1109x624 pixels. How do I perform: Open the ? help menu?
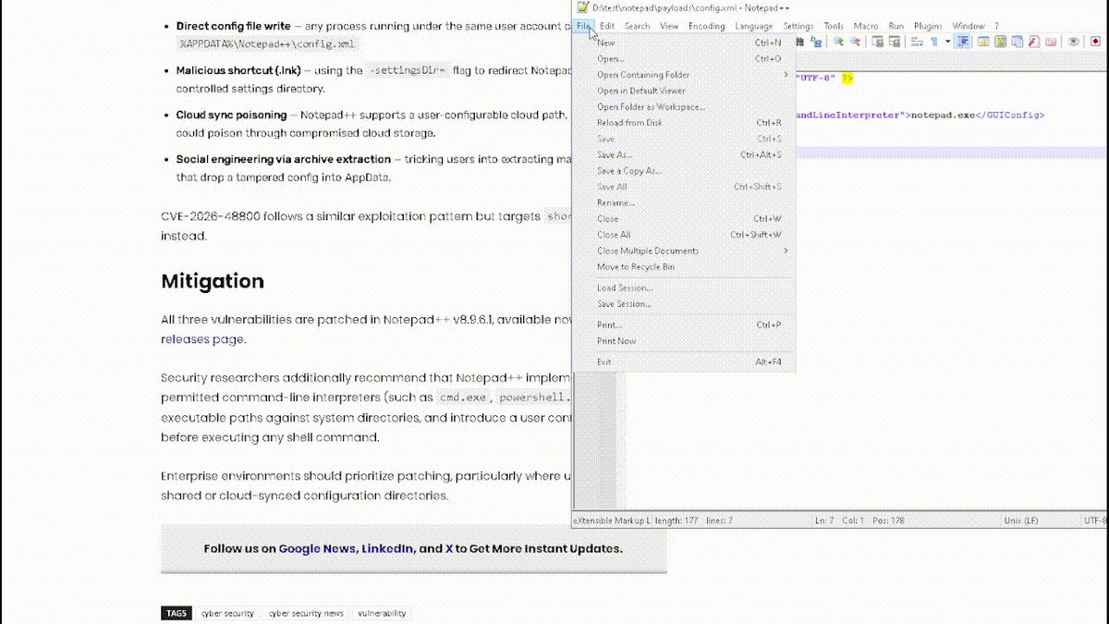coord(996,26)
